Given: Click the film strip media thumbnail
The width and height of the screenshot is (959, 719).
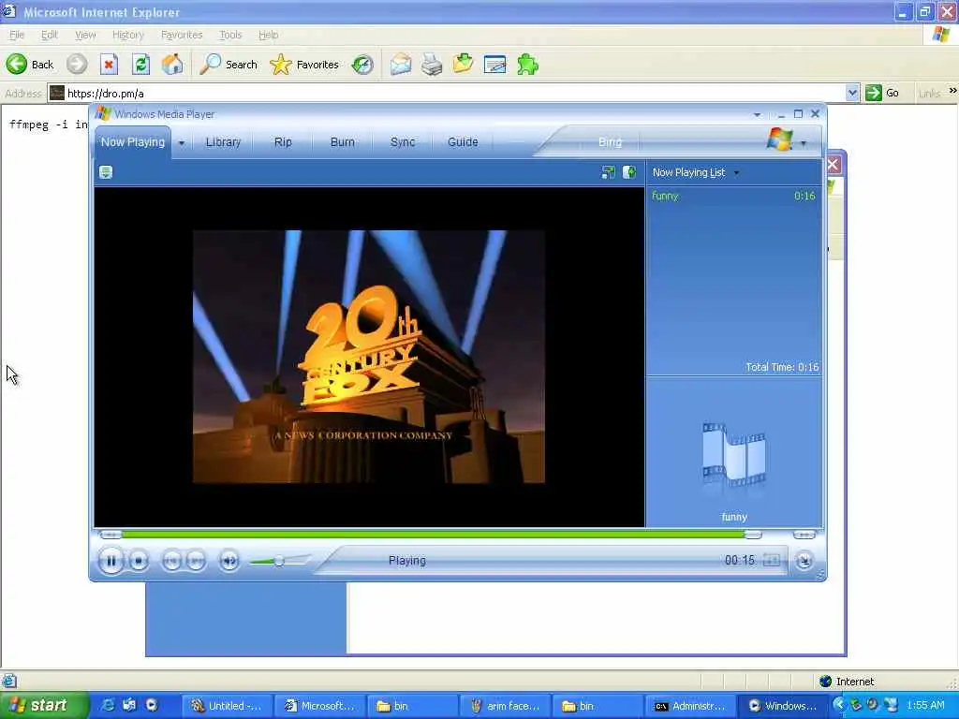Looking at the screenshot, I should (x=734, y=454).
